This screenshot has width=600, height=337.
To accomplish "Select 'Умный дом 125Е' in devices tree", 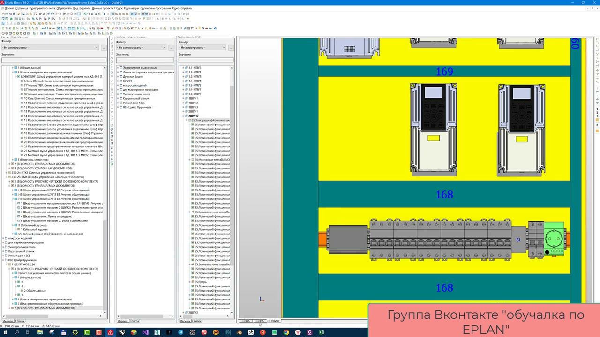I will pos(134,103).
